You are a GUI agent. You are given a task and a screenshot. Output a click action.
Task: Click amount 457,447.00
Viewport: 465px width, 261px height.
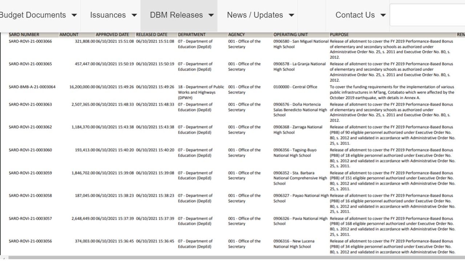[85, 64]
